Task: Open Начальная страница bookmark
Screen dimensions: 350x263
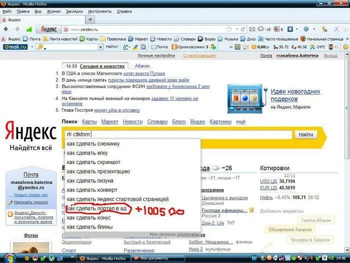Action: pos(322,39)
